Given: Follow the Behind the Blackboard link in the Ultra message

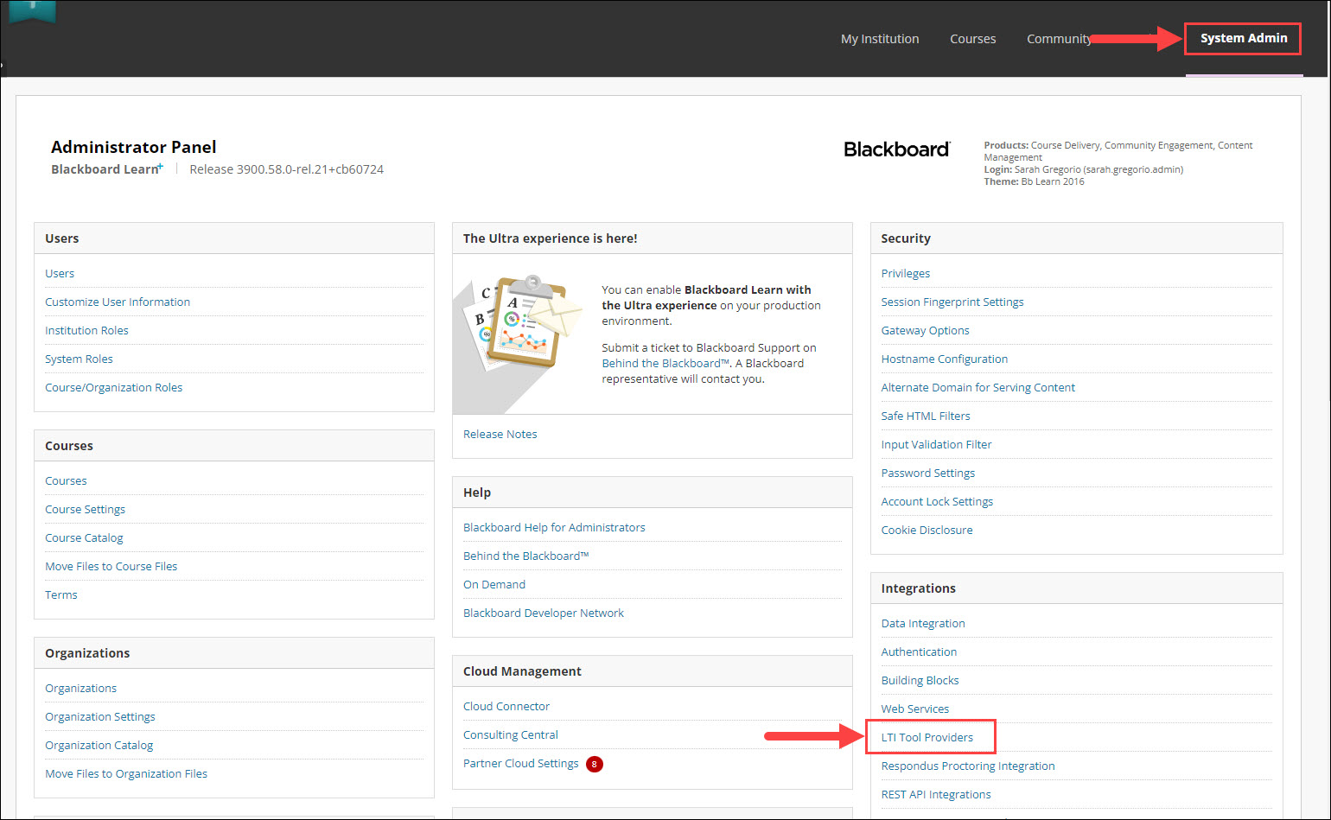Looking at the screenshot, I should (666, 363).
